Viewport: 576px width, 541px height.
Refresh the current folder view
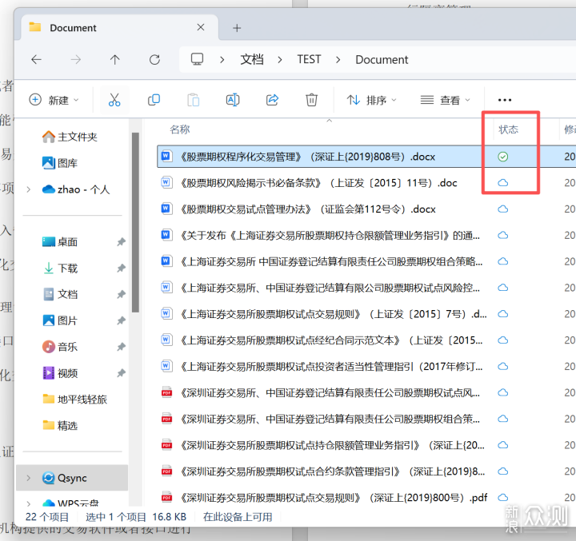tap(154, 59)
